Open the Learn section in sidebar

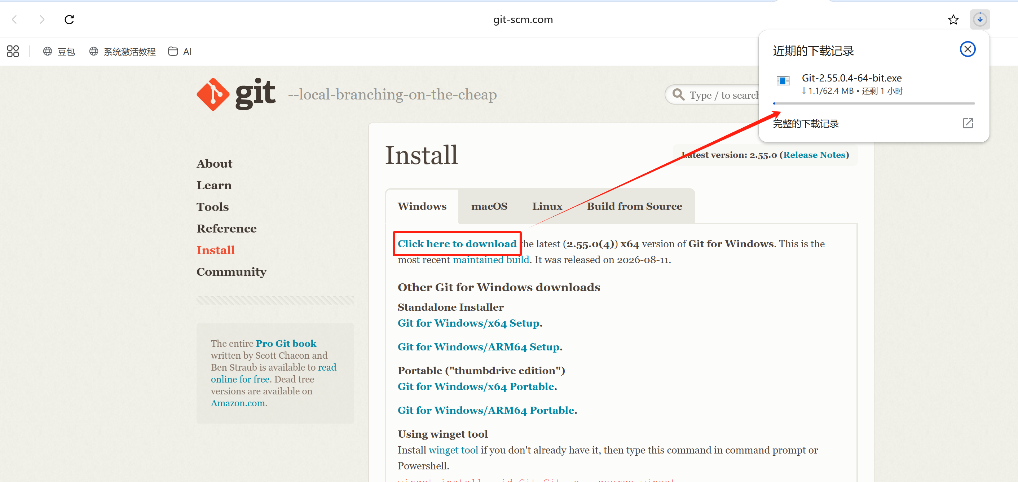tap(214, 185)
